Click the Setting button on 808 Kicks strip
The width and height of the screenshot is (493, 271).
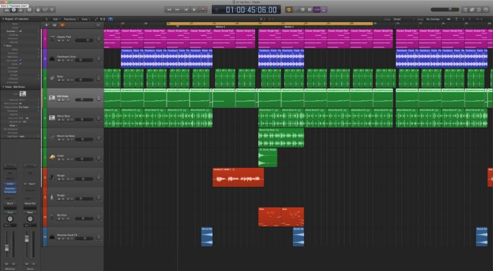pos(10,166)
